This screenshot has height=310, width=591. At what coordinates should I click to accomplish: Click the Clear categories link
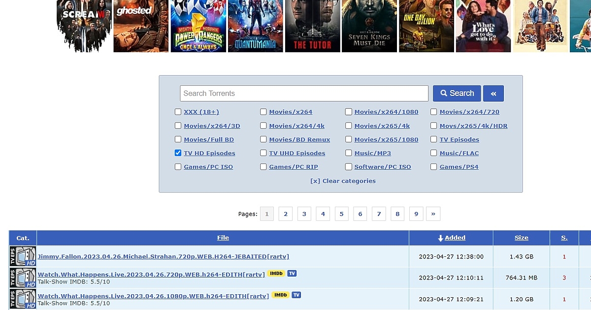[x=343, y=181]
